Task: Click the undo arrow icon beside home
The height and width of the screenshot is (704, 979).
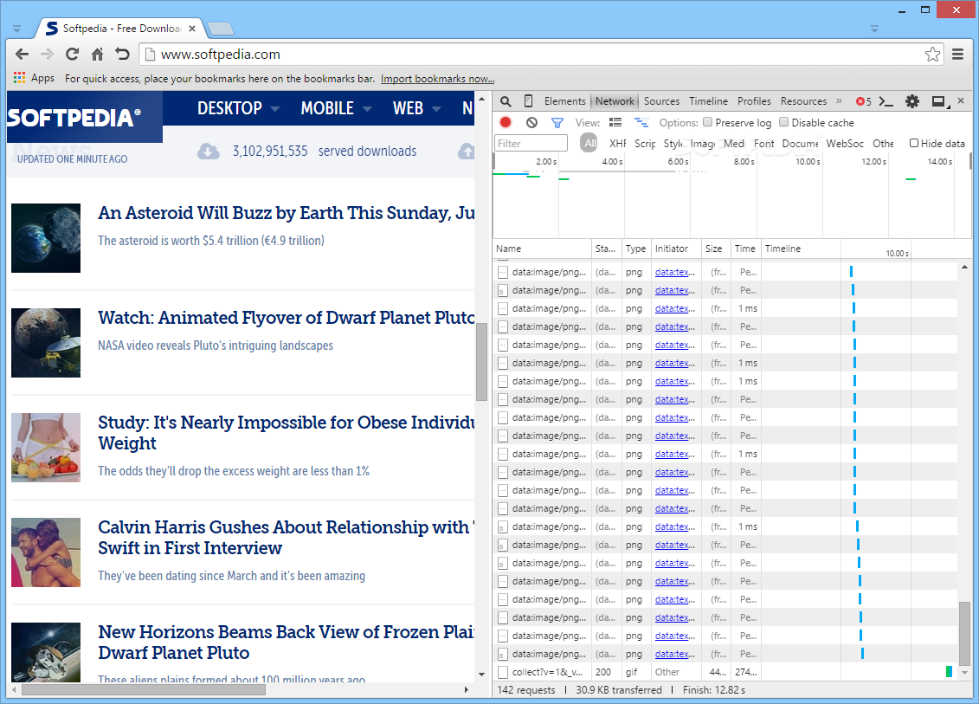Action: (x=122, y=55)
